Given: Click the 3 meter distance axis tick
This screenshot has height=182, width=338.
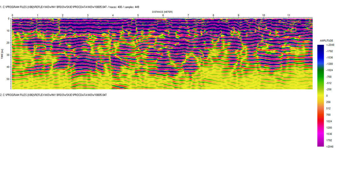Looking at the screenshot, I should pyautogui.click(x=87, y=15).
